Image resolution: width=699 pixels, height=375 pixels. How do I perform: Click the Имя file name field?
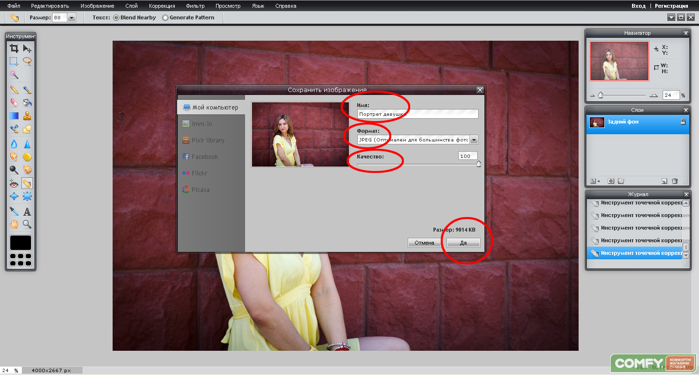[417, 114]
